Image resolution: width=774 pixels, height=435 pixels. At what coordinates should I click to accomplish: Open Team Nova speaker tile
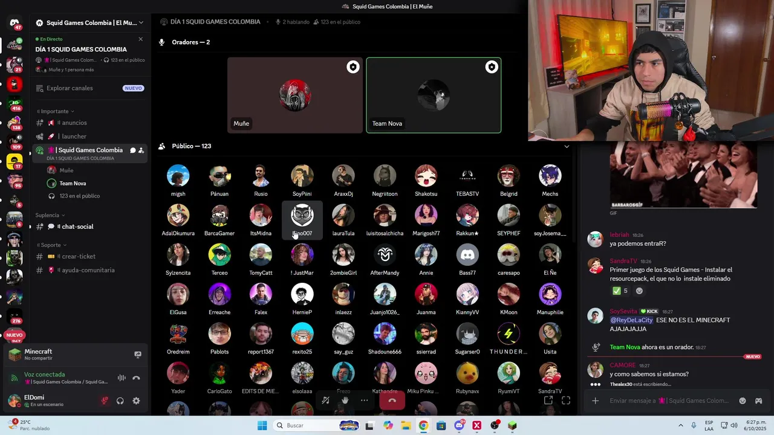coord(434,95)
